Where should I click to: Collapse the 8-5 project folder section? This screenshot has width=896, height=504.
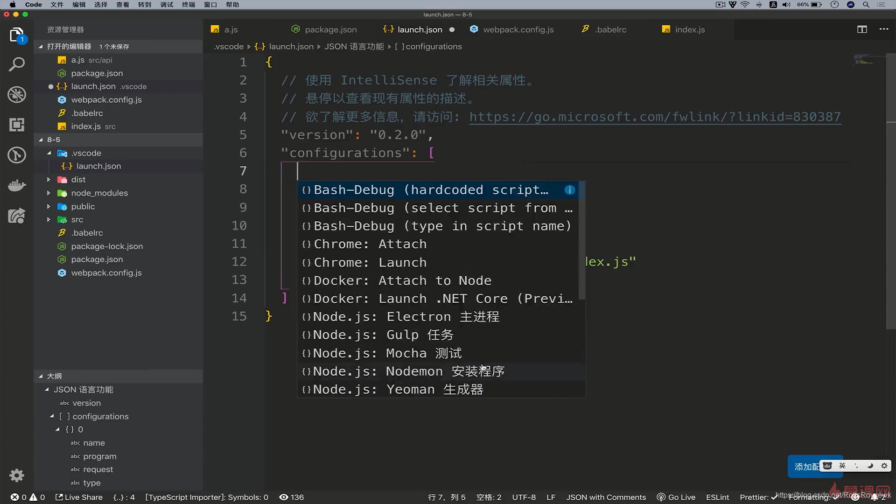[41, 140]
